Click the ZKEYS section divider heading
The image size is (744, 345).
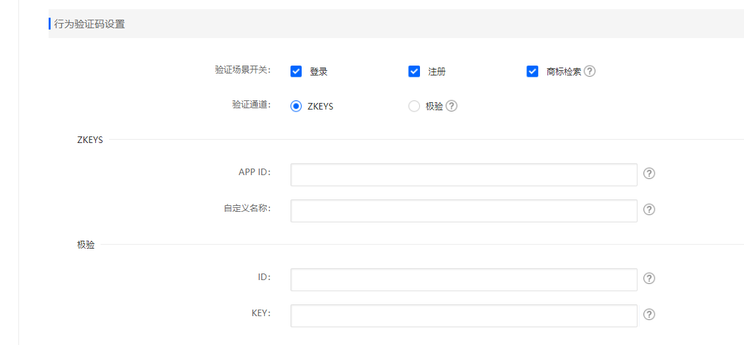click(x=89, y=140)
